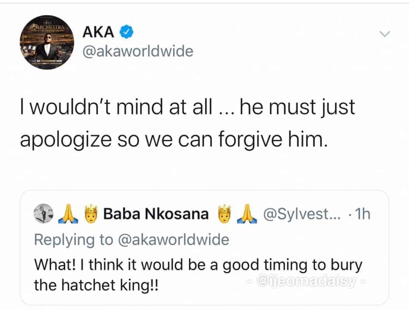Open Baba Nkosana's small avatar
The height and width of the screenshot is (310, 409).
click(x=44, y=213)
